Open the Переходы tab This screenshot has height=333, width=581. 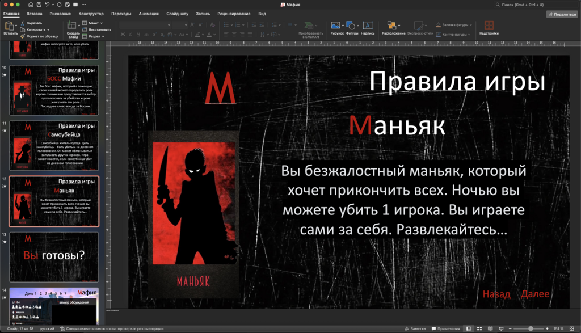121,14
